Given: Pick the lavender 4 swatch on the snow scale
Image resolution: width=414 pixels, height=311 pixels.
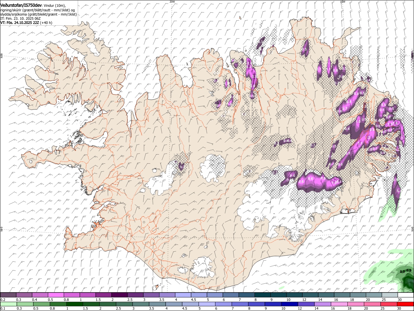Looking at the screenshot, I should coord(183,295).
